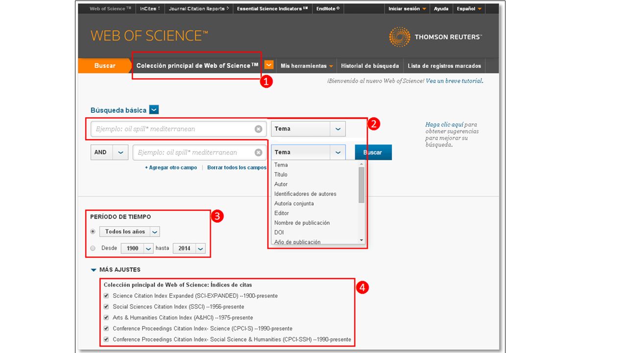Viewport: 627px width, 353px height.
Task: Open the Búsqueda básica search type dropdown
Action: 154,110
